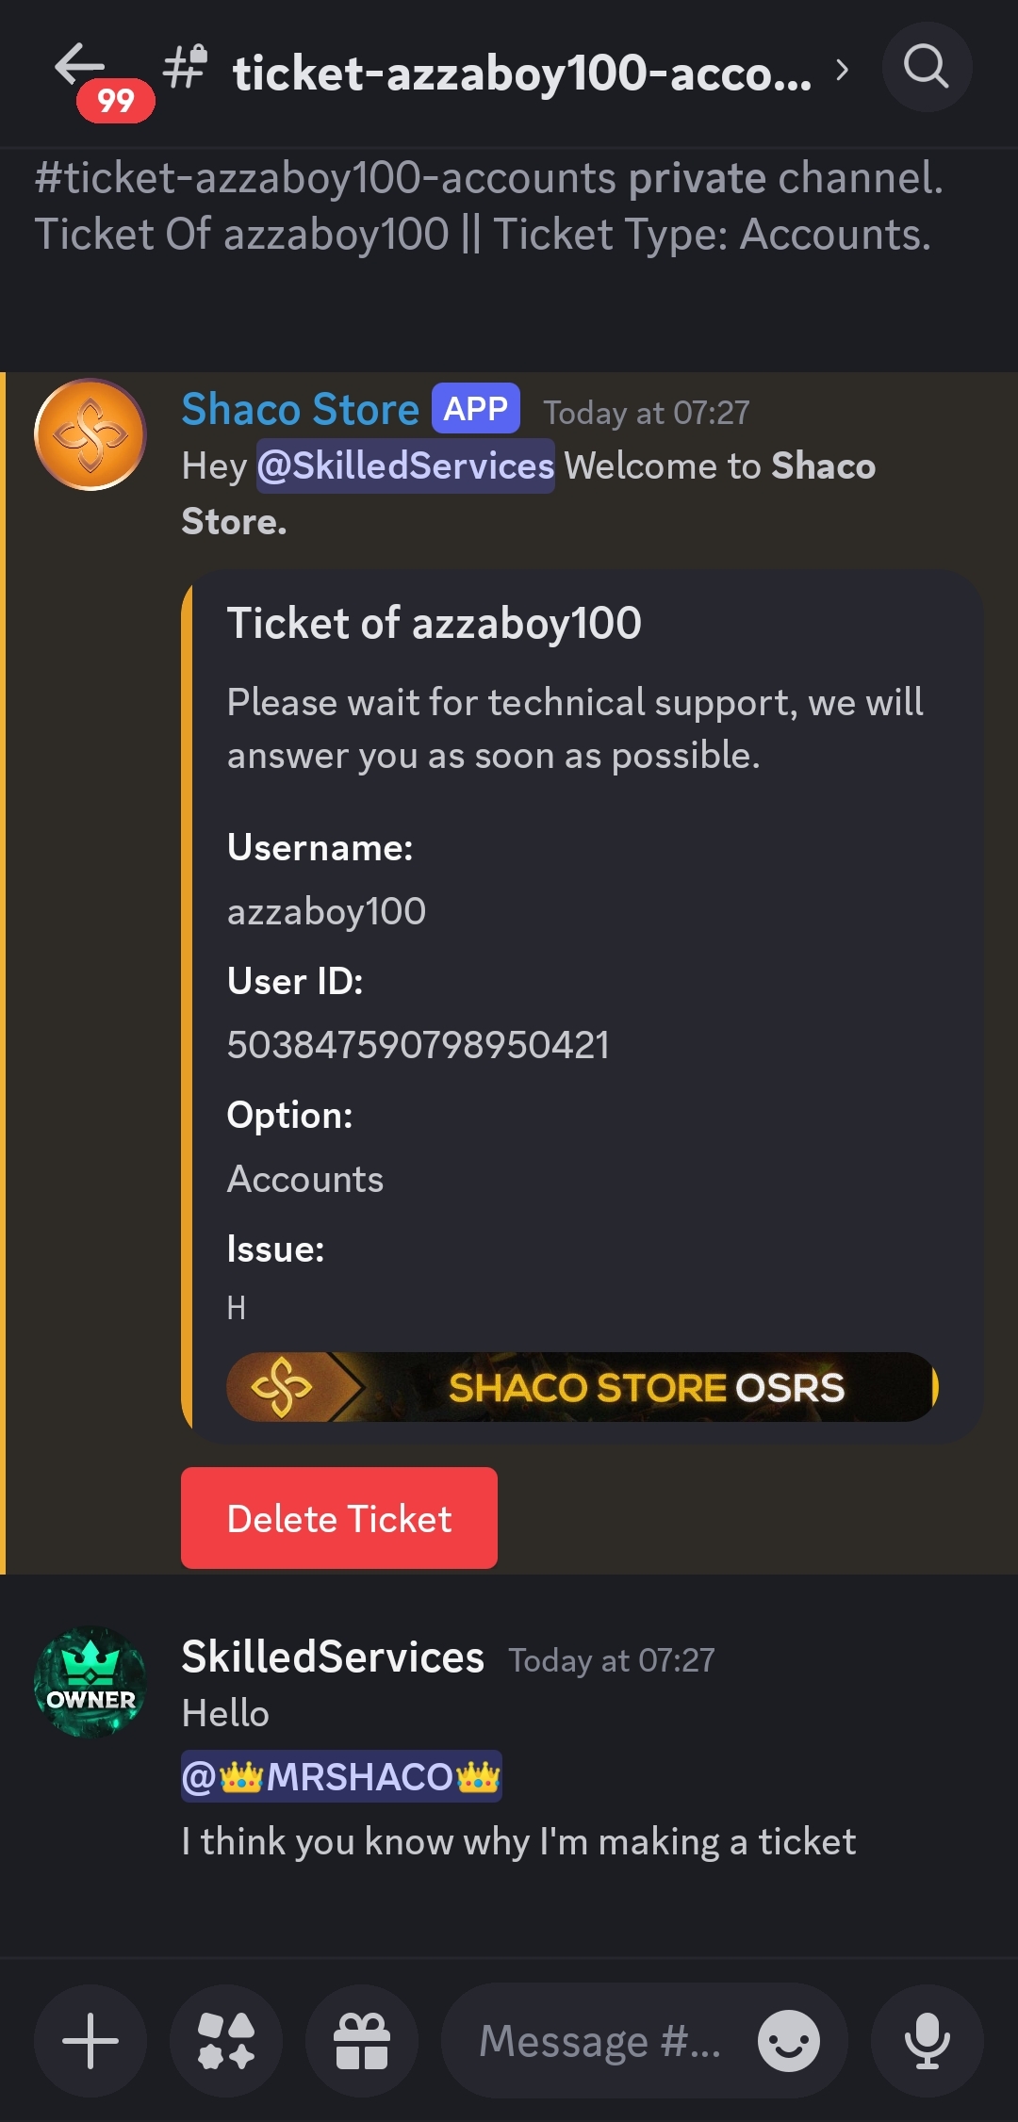Expand channel details chevron beside title
This screenshot has width=1018, height=2122.
point(842,70)
